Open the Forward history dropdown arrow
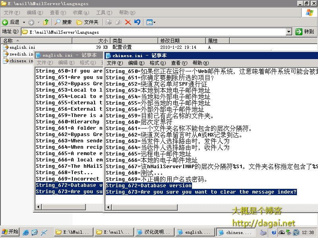The width and height of the screenshot is (318, 238). 39,22
